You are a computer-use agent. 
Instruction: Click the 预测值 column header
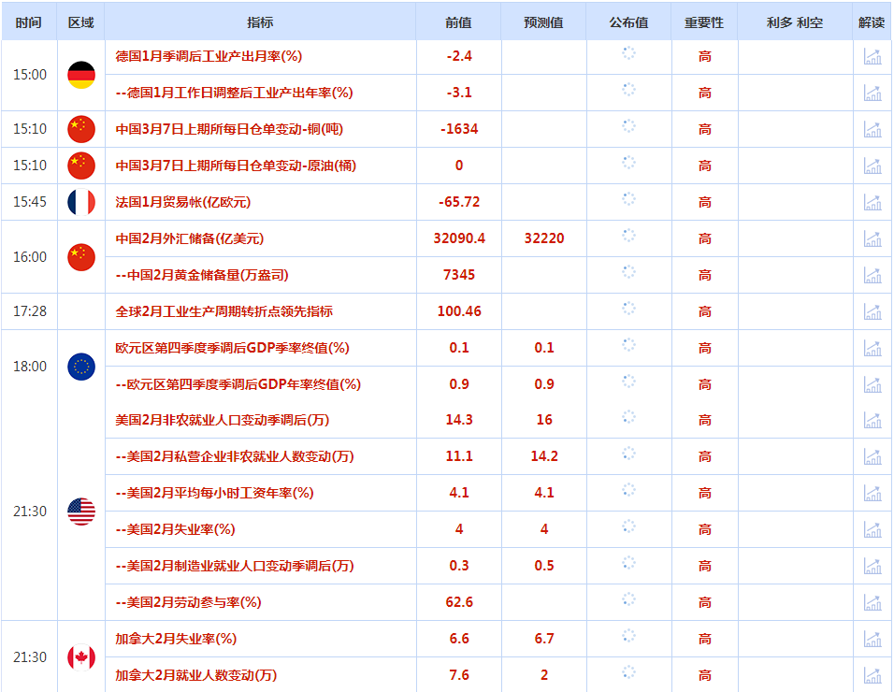[x=543, y=22]
